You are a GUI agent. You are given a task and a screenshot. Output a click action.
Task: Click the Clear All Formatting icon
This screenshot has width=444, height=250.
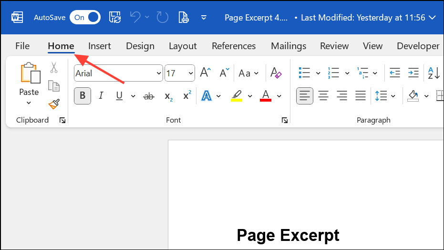click(276, 73)
